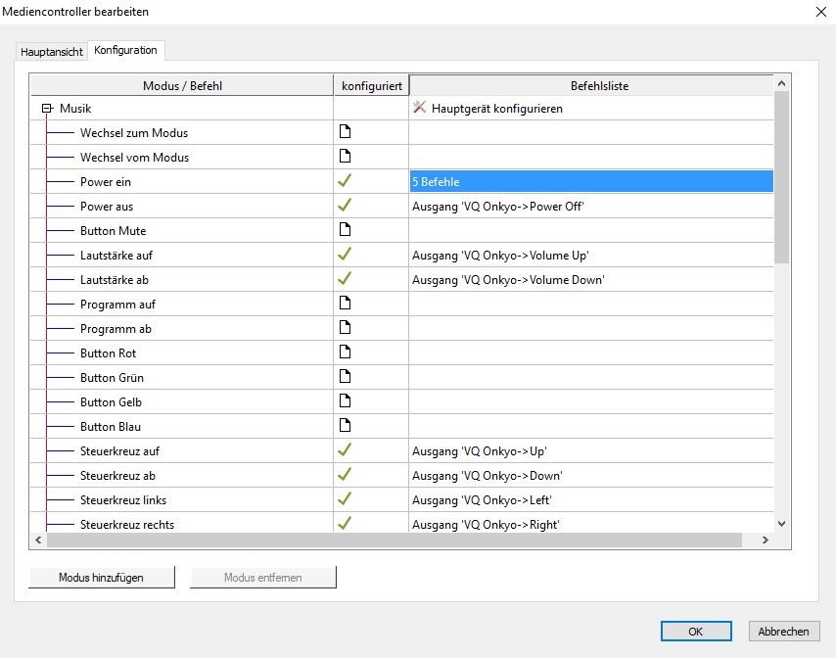The height and width of the screenshot is (658, 836).
Task: Cancel with the Abbrechen button
Action: point(783,632)
